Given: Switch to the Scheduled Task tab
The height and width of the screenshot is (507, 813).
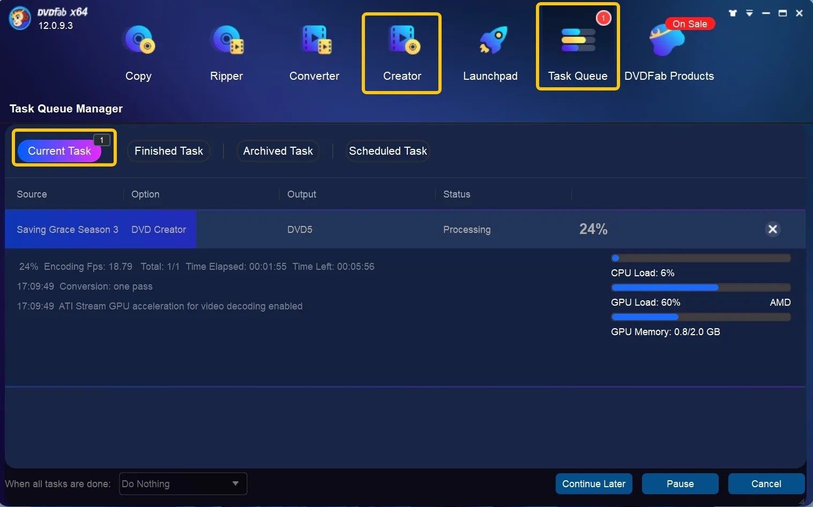Looking at the screenshot, I should coord(388,151).
